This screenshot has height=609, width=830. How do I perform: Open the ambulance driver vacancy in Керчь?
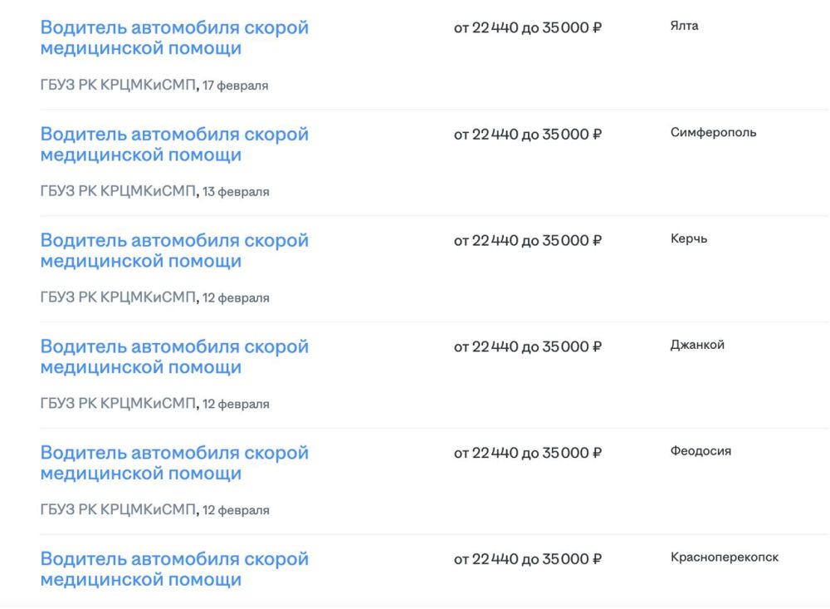(174, 250)
